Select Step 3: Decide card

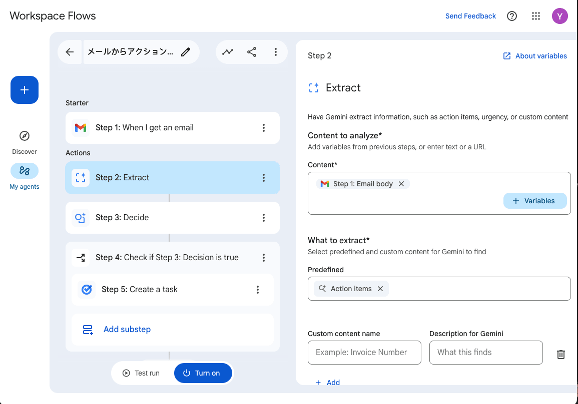[x=173, y=217]
